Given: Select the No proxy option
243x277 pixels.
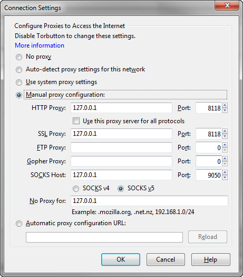Looking at the screenshot, I should click(x=19, y=57).
